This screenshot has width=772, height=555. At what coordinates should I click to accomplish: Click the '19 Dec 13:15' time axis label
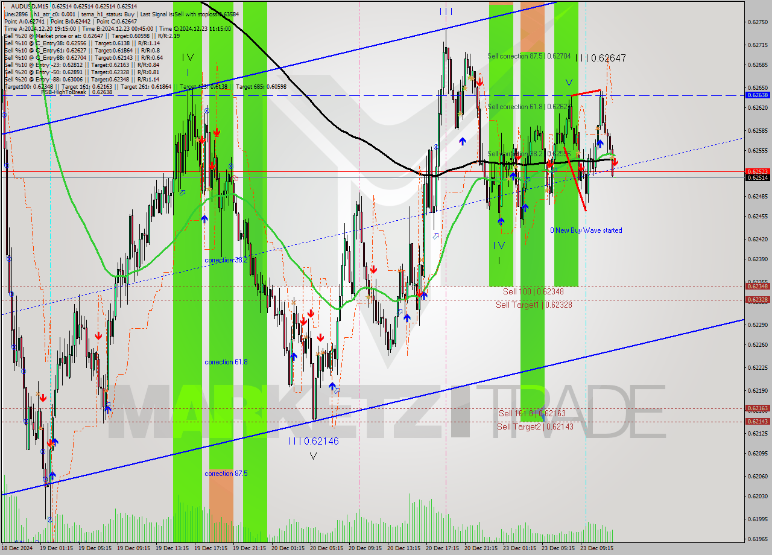coord(172,549)
